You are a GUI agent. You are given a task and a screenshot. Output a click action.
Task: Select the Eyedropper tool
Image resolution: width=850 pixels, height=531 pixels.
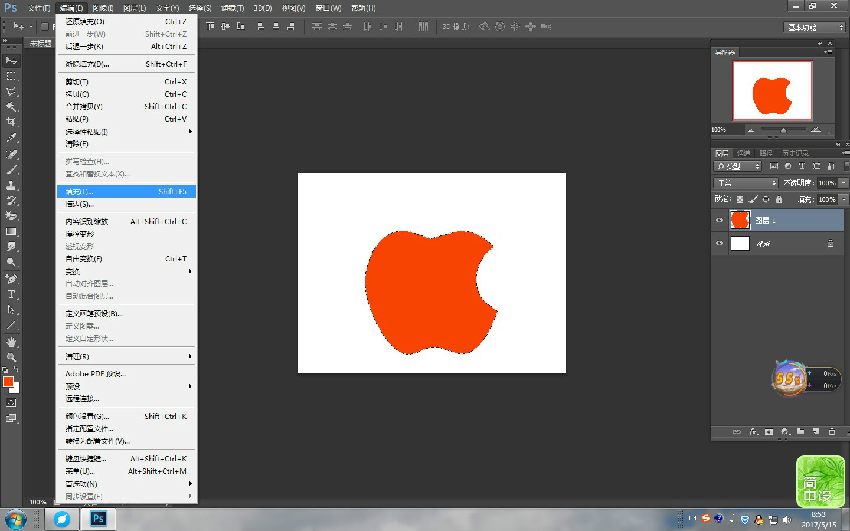pos(11,137)
